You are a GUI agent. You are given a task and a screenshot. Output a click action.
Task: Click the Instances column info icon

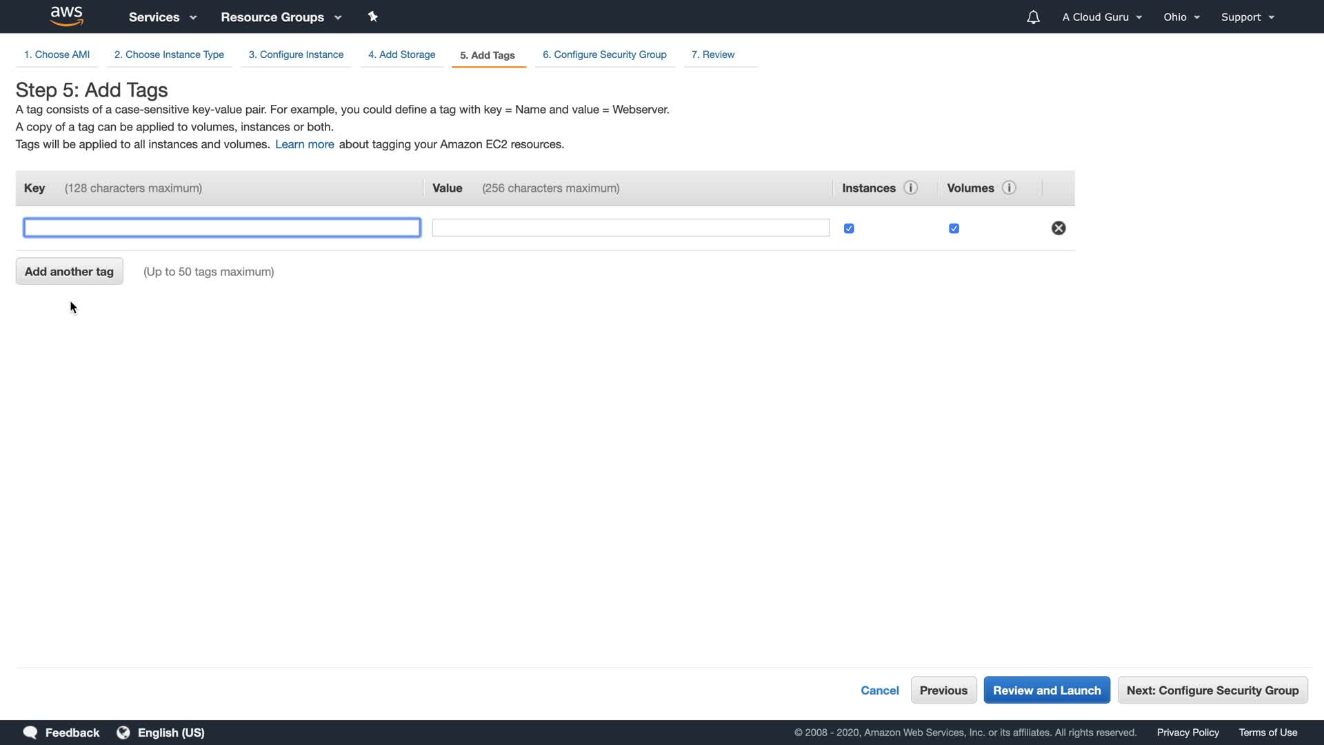pos(910,188)
